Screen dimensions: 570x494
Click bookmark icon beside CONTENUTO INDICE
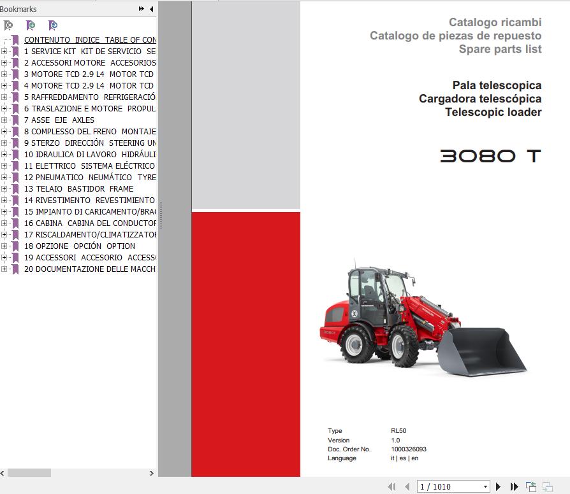[x=15, y=40]
